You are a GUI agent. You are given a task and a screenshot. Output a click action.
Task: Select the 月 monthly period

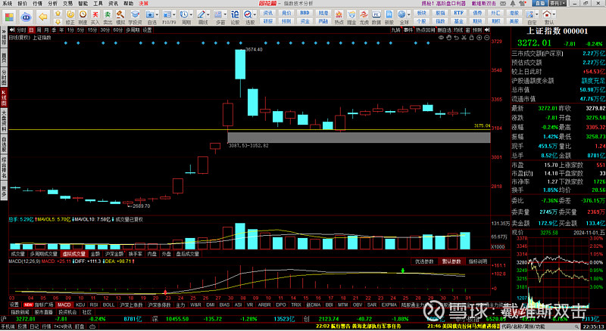click(46, 29)
